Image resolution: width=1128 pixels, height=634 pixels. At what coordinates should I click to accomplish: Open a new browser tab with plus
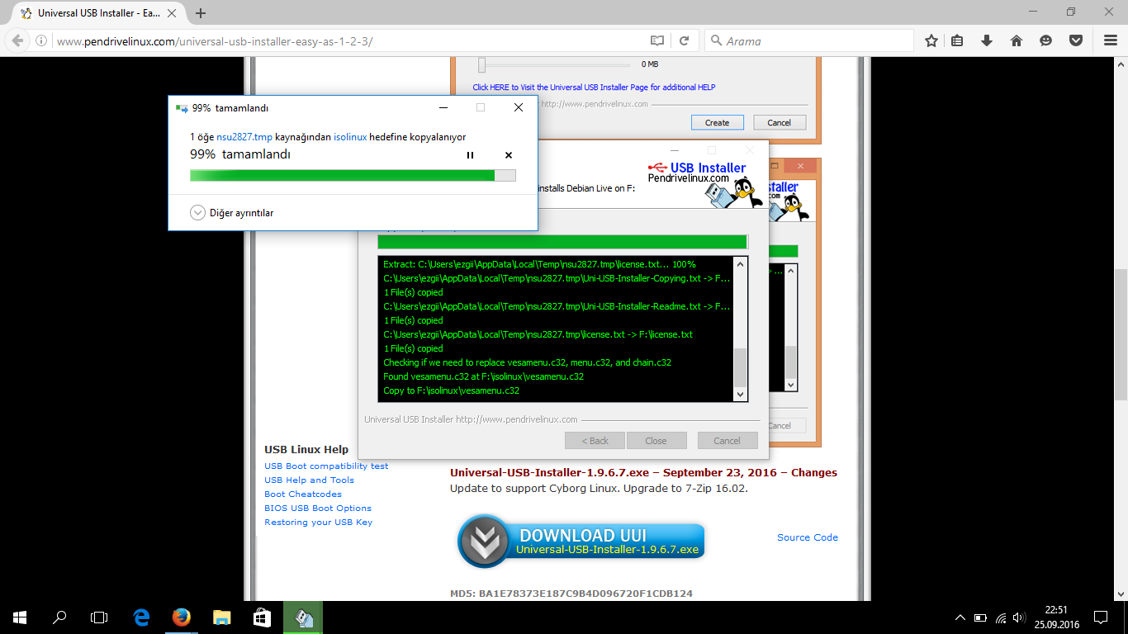pos(200,13)
